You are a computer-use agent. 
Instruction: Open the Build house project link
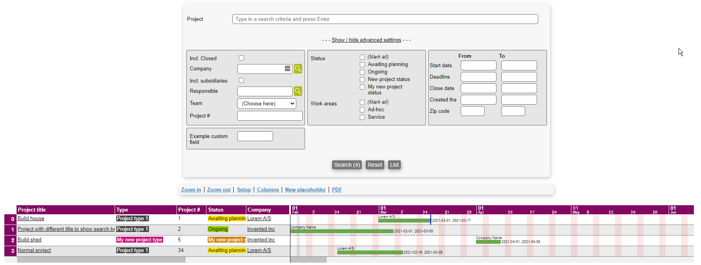point(31,219)
